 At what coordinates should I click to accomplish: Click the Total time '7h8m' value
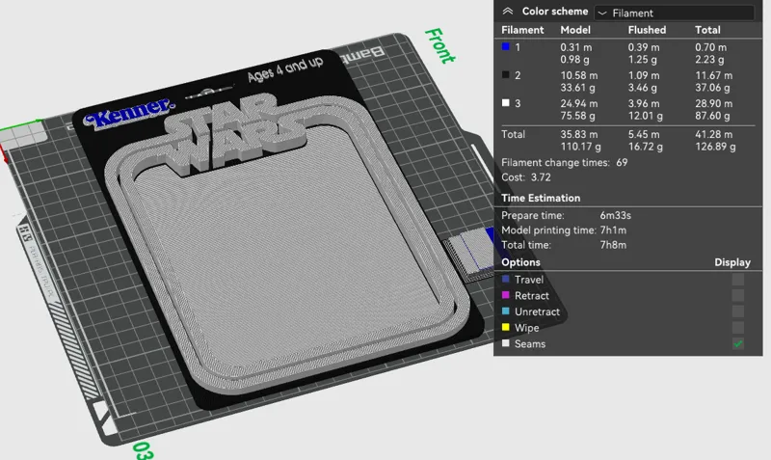(613, 245)
